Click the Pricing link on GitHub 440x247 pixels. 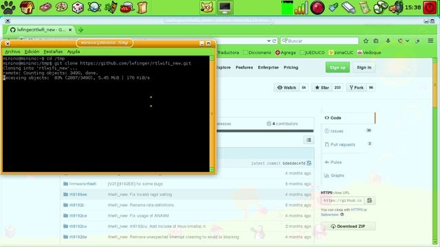pos(291,67)
